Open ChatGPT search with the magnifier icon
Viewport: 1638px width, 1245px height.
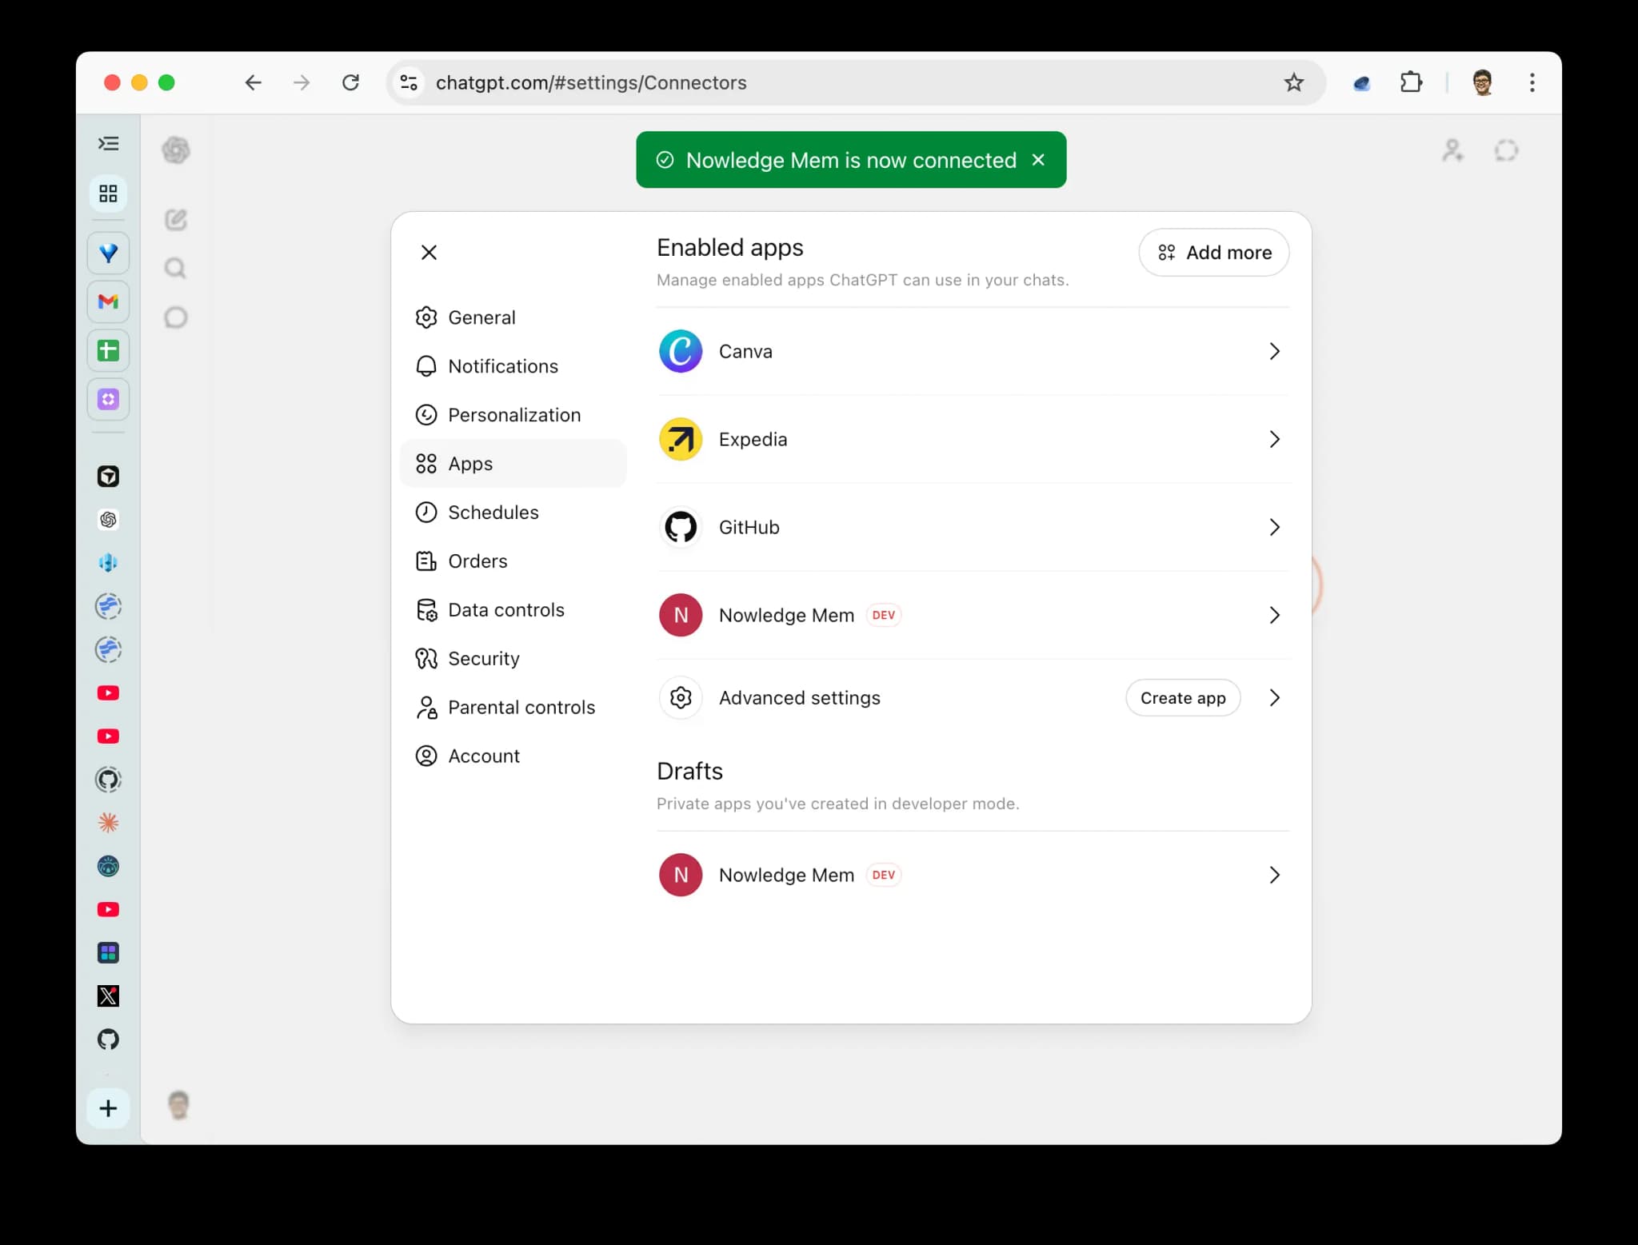click(176, 269)
